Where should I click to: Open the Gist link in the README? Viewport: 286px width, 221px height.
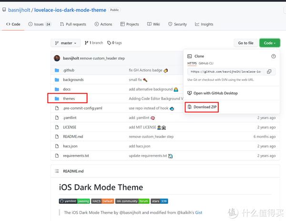(x=199, y=212)
